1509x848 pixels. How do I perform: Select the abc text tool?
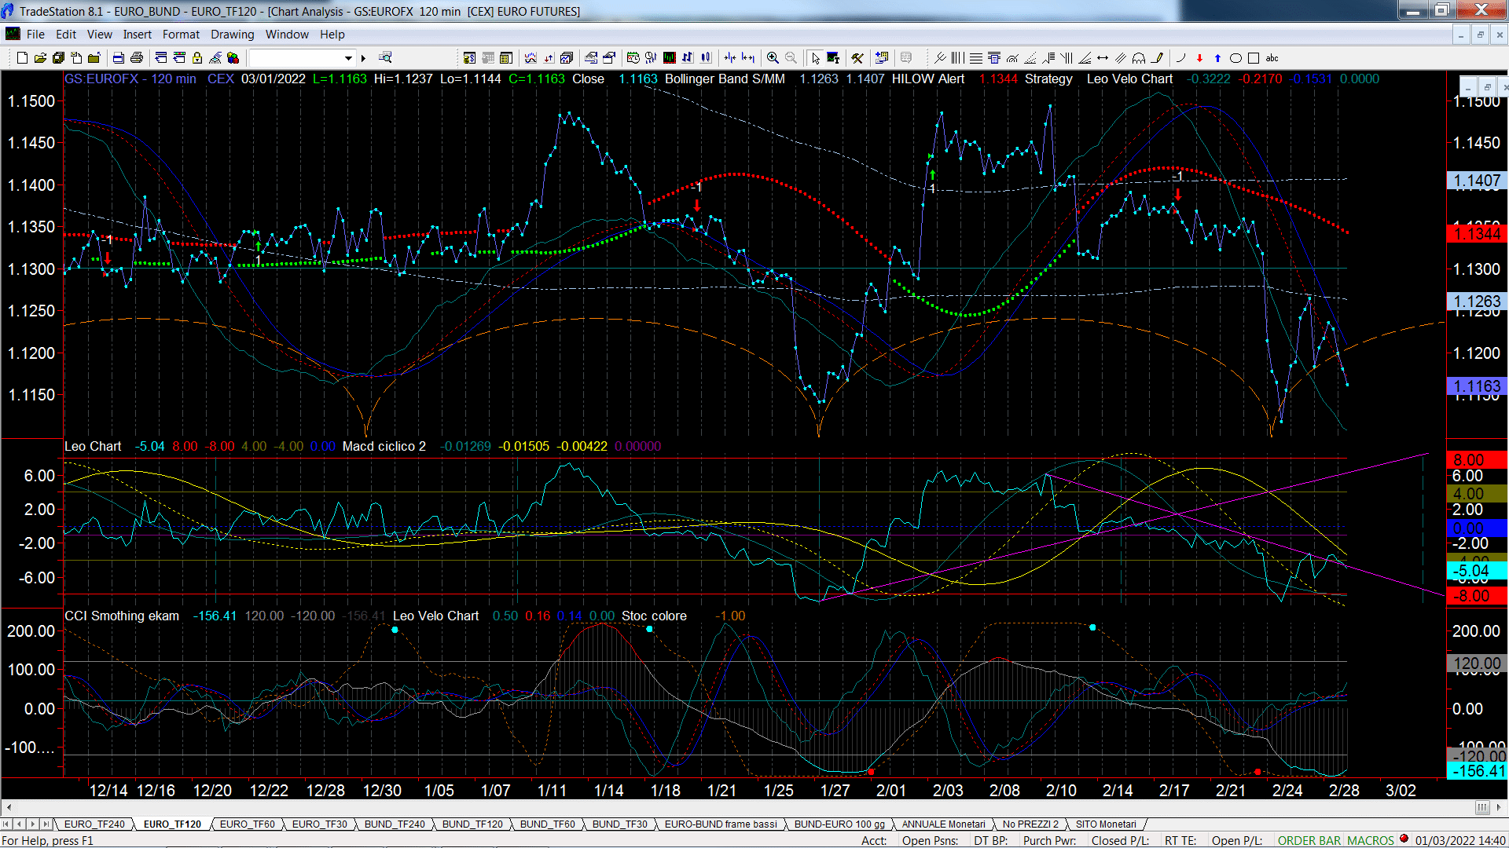(x=1272, y=58)
